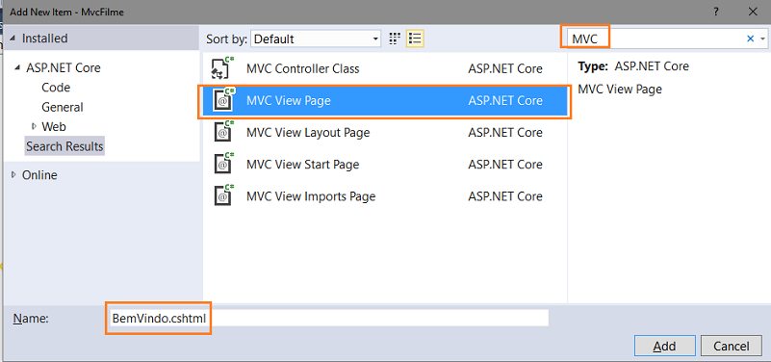
Task: Select Search Results in the tree
Action: click(64, 146)
